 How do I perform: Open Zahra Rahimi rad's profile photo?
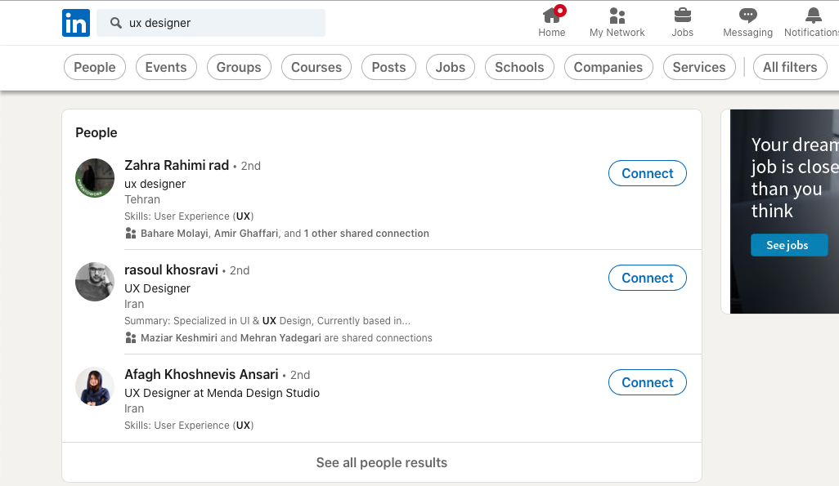click(x=95, y=178)
